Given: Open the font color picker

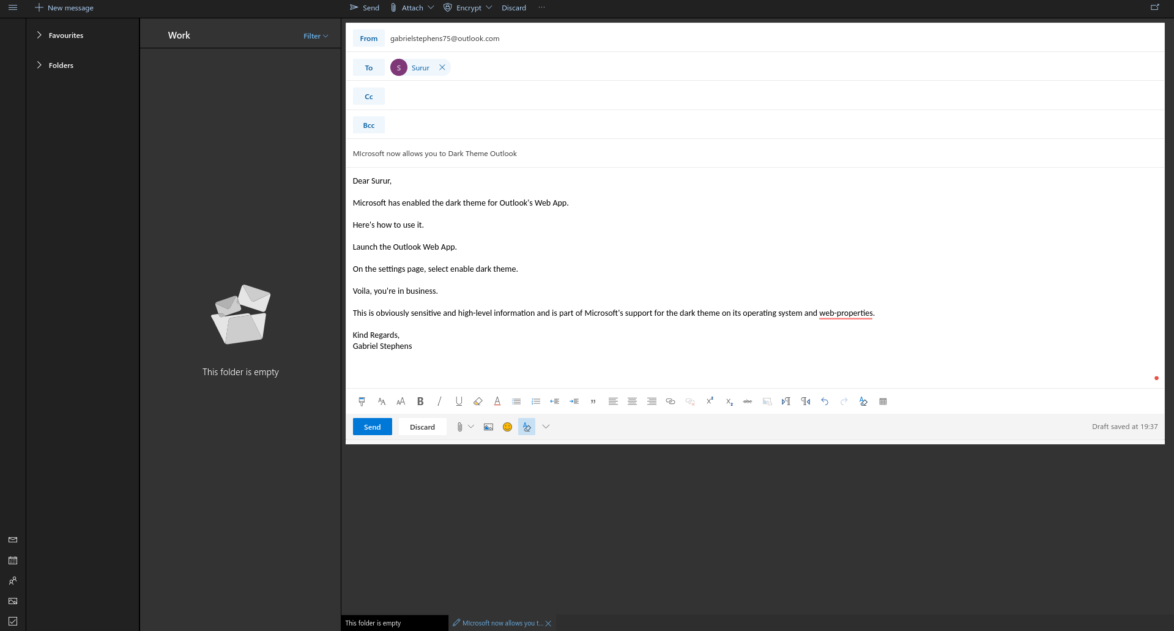Looking at the screenshot, I should 497,401.
